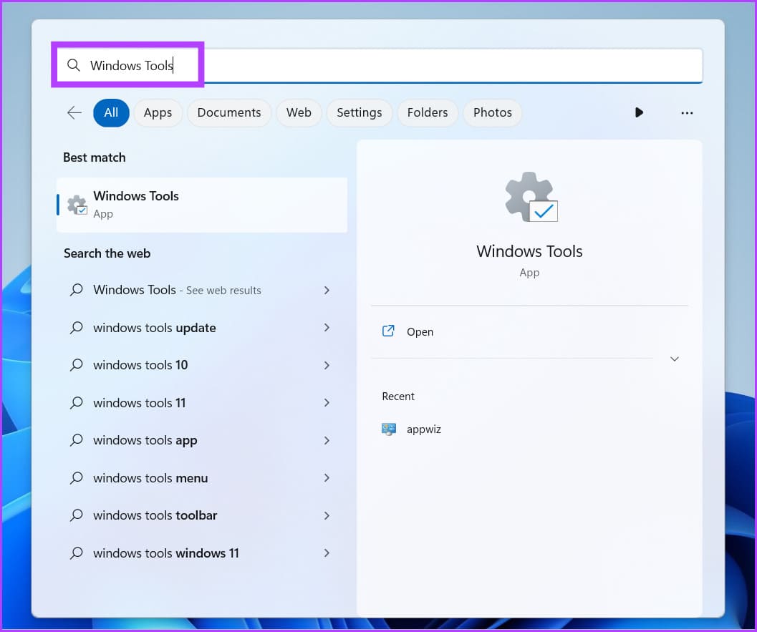Click the Open external-link icon
The width and height of the screenshot is (757, 632).
pos(388,331)
